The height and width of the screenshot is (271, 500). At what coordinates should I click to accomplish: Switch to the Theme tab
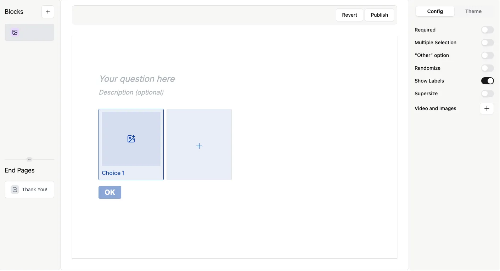pos(473,11)
